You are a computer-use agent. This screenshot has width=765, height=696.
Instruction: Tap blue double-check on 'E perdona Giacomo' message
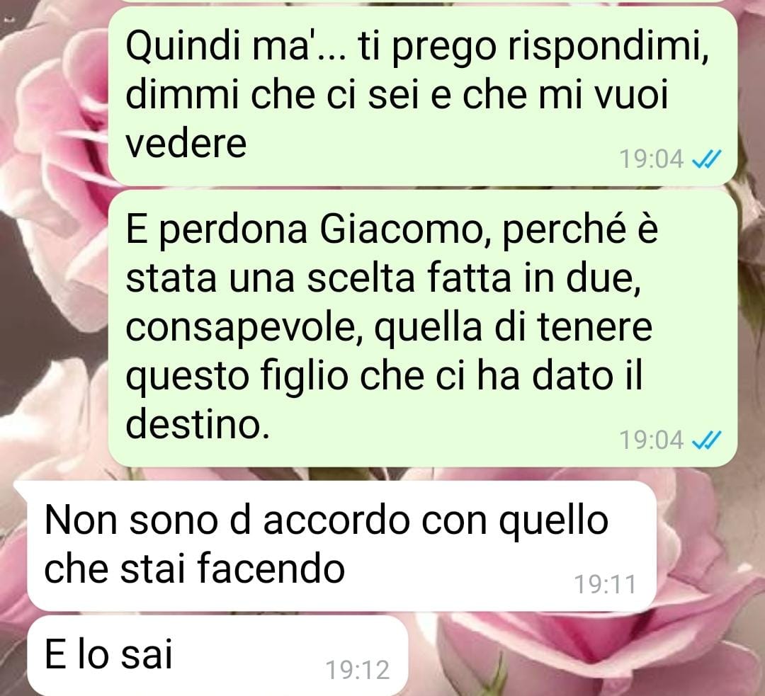(706, 440)
